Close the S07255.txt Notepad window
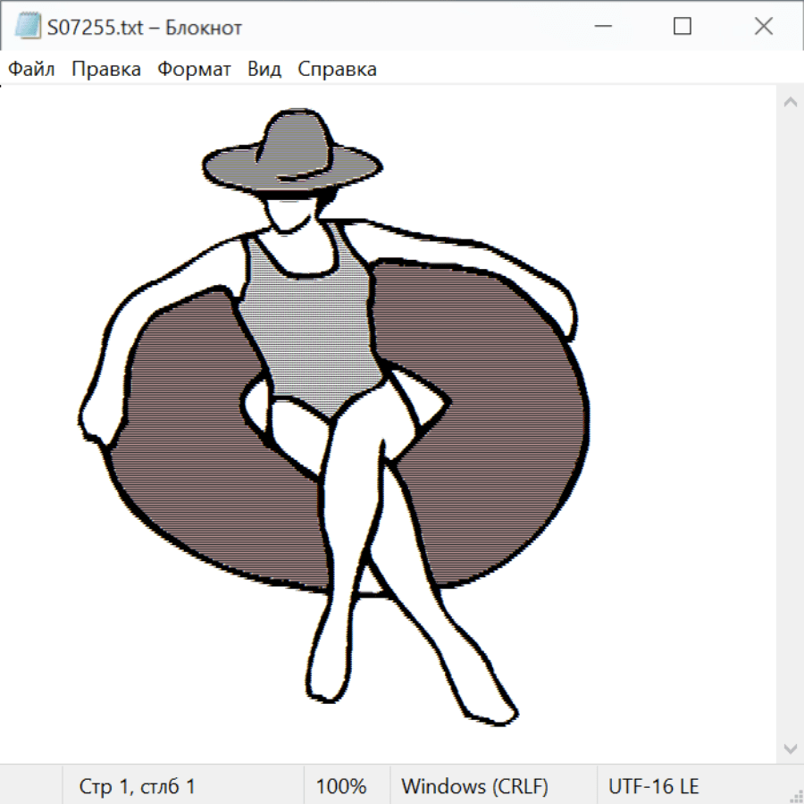The image size is (804, 804). click(x=764, y=27)
